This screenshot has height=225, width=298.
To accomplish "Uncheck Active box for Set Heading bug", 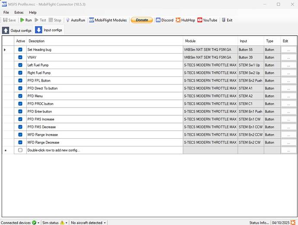I will pyautogui.click(x=20, y=50).
